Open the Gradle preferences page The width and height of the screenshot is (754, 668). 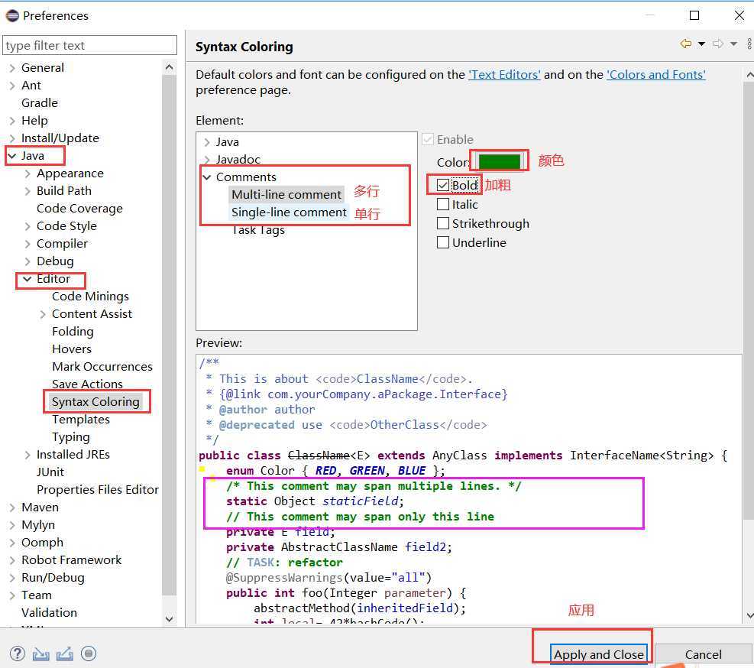(x=40, y=103)
